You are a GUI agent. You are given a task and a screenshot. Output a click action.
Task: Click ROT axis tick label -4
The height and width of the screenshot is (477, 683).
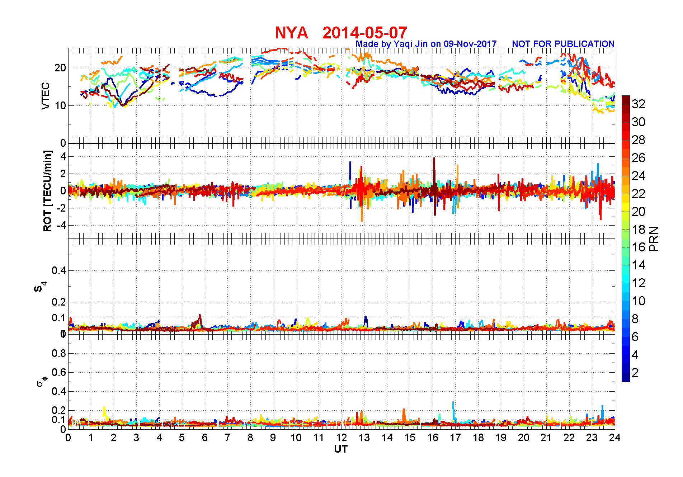(61, 226)
